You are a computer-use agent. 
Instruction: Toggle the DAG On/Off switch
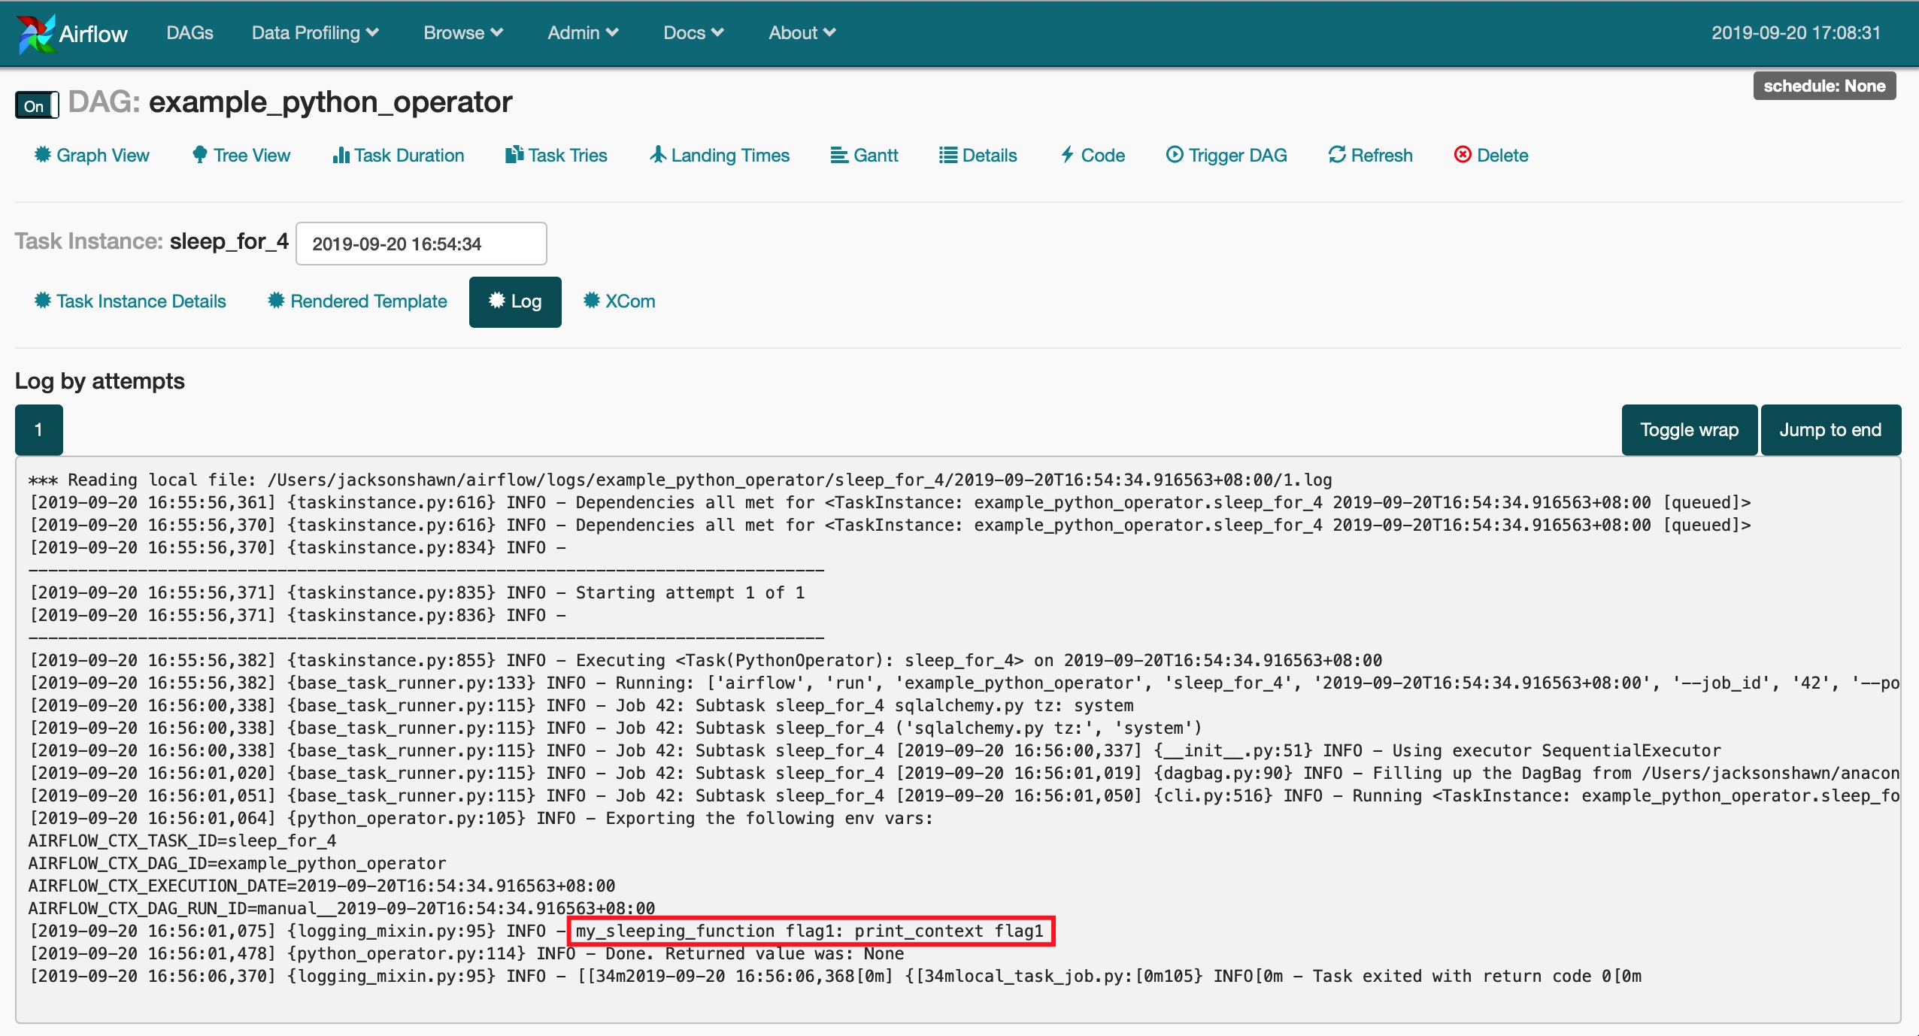36,105
